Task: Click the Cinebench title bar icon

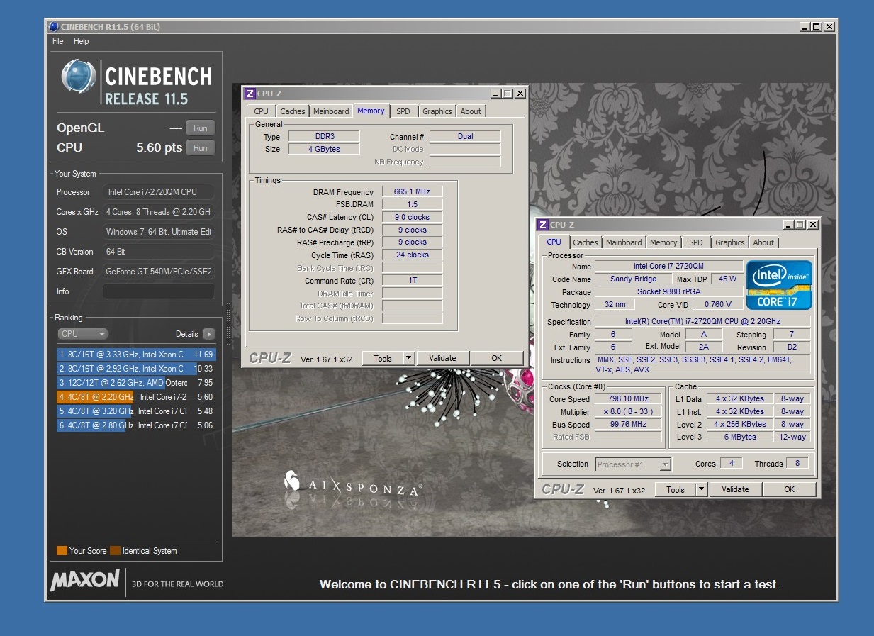Action: click(x=53, y=27)
